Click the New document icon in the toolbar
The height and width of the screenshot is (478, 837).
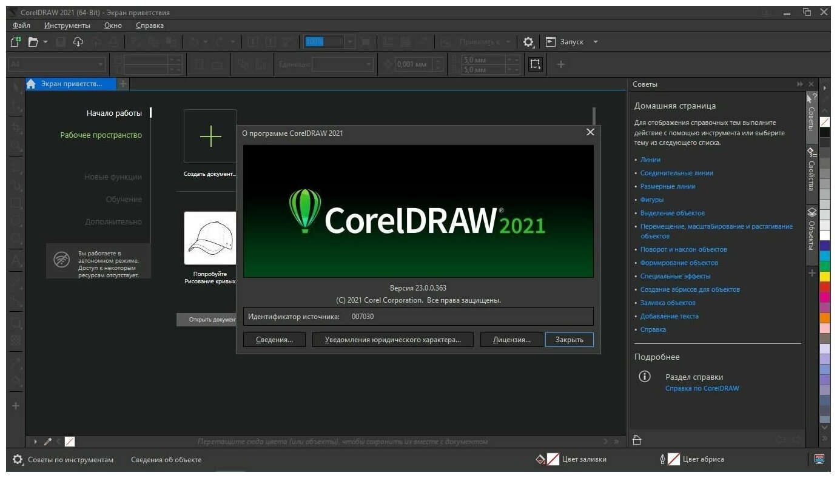(16, 42)
